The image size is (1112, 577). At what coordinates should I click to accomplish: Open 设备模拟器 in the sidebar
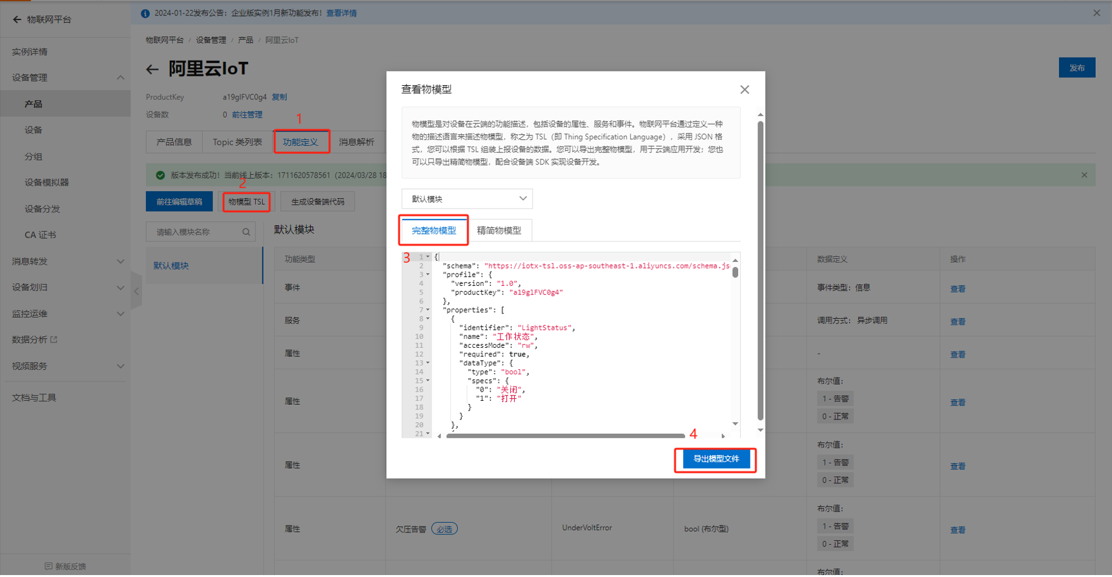[x=46, y=183]
